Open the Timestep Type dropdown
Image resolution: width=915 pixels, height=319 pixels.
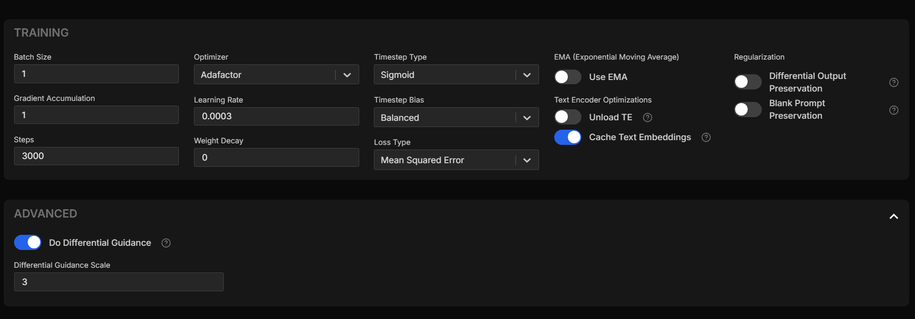click(x=456, y=75)
